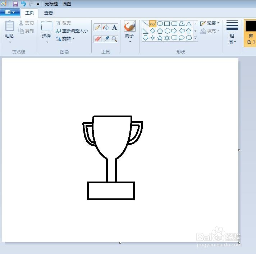Click the Cut (剪切) button
Screen dimensions: 256x254
(27, 23)
